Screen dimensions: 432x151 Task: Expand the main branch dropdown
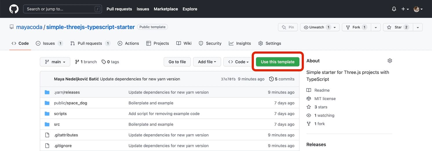(55, 62)
